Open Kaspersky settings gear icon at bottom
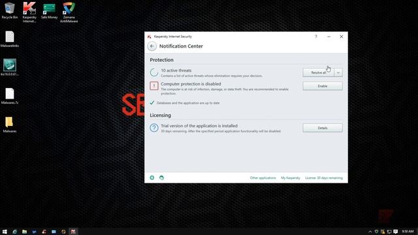This screenshot has width=418, height=235. (152, 178)
